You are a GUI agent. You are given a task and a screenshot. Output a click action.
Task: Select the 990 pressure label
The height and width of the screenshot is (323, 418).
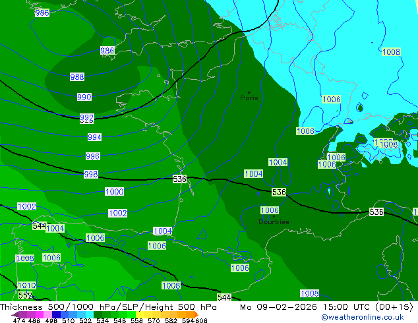pos(84,97)
